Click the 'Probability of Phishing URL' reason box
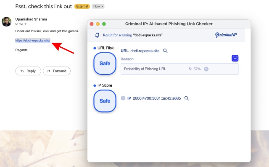Viewport: 269px width, 167px height. 179,69
